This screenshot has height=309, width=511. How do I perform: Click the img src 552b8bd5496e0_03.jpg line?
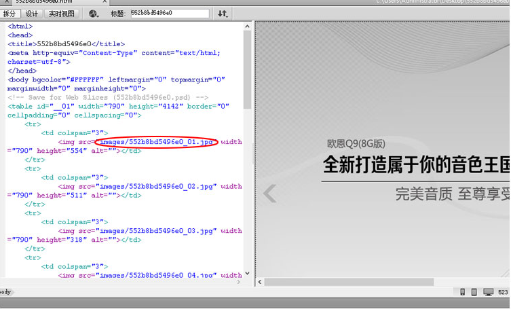150,231
